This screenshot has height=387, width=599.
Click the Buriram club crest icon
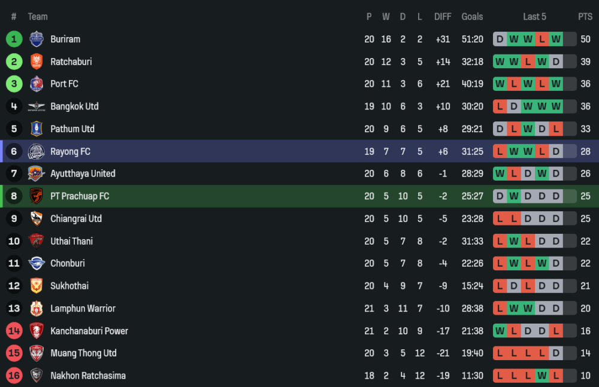(x=37, y=39)
